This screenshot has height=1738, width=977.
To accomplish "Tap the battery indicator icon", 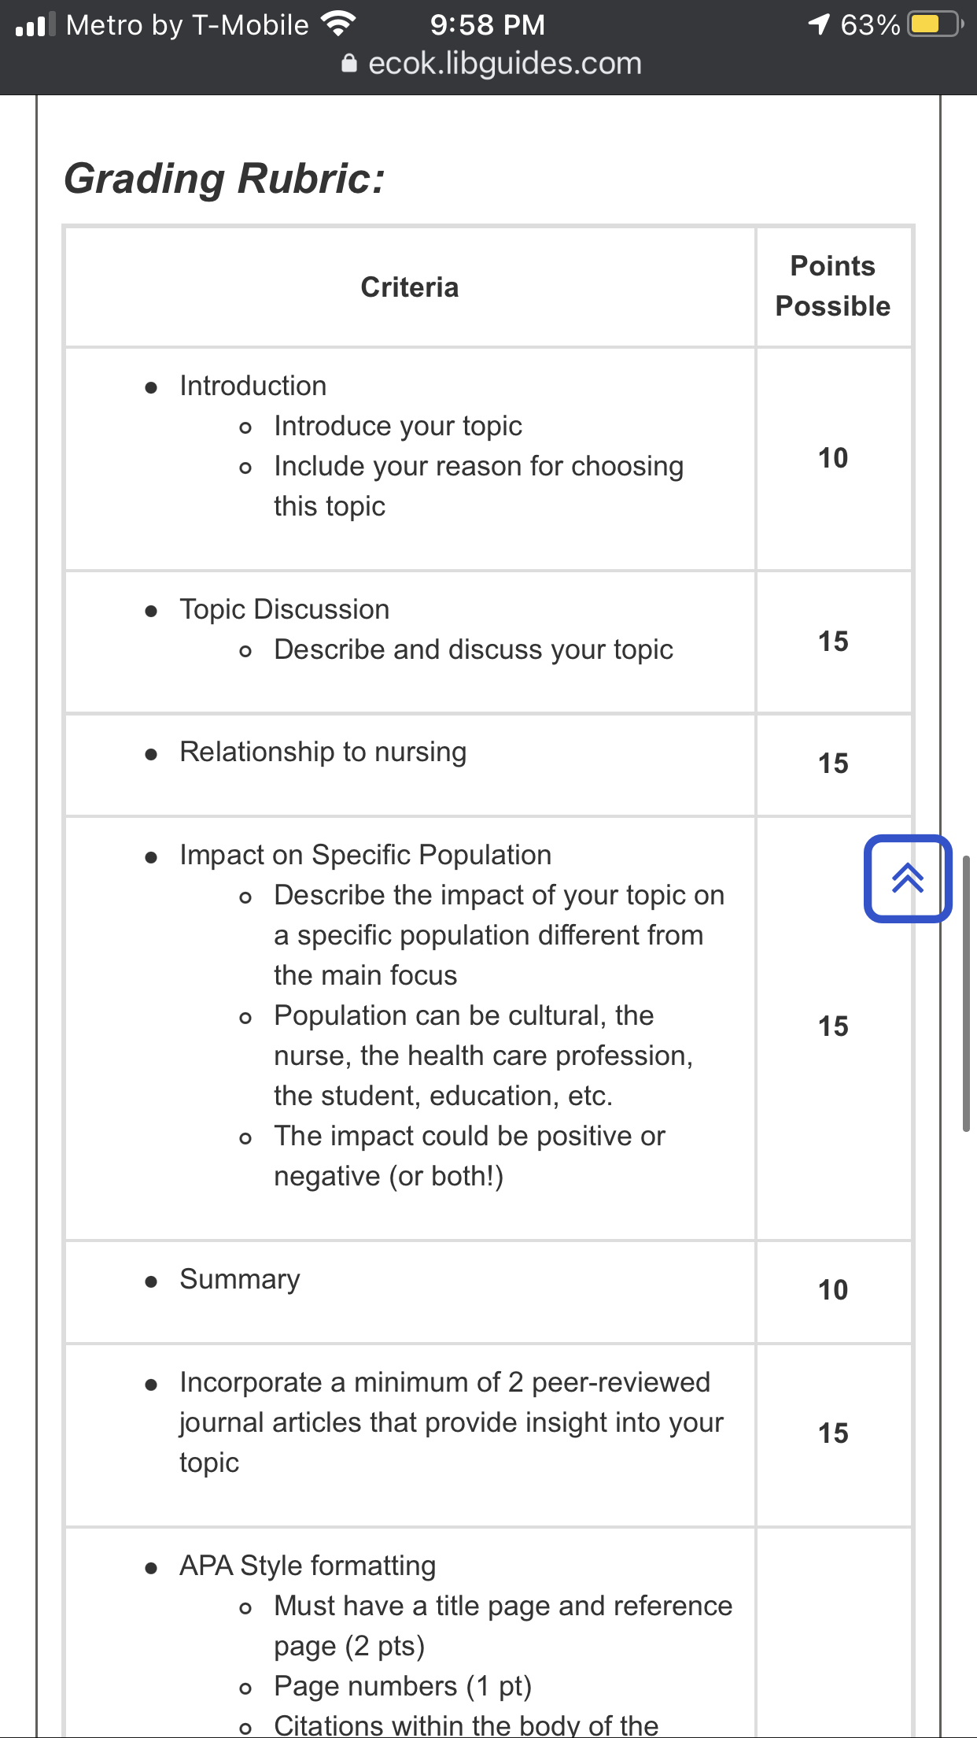I will [935, 24].
